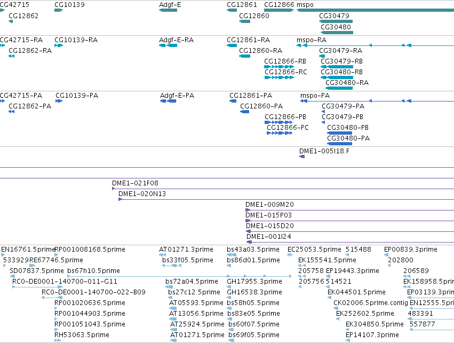Click the exon glyph under CG12866-RB
The width and height of the screenshot is (454, 343).
(279, 67)
